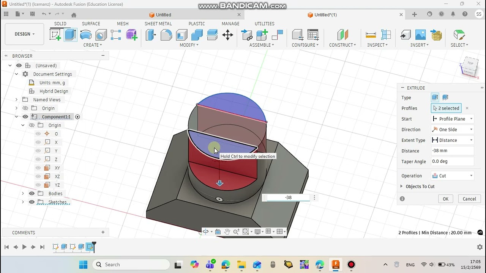Select the Insert Decal tool
Screen dimensions: 486x273
436,35
